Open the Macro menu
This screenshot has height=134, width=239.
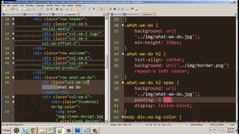coord(57,5)
